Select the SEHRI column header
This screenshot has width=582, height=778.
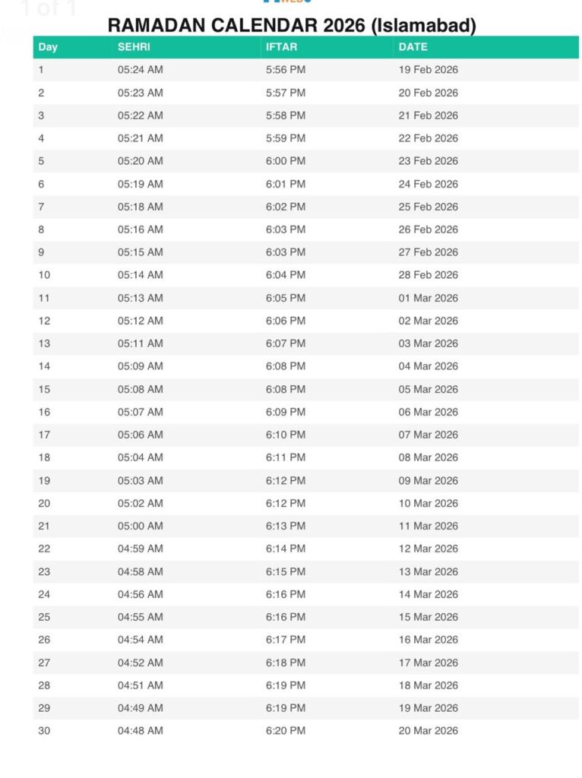pos(133,47)
